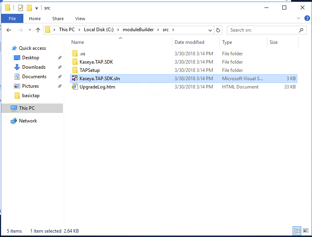Screen dimensions: 312x237
Task: Select the .vs folder icon
Action: point(75,54)
